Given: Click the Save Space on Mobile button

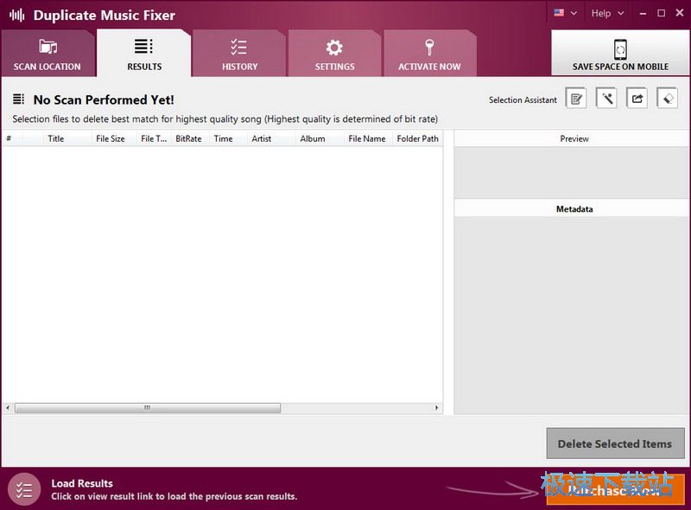Looking at the screenshot, I should 620,54.
